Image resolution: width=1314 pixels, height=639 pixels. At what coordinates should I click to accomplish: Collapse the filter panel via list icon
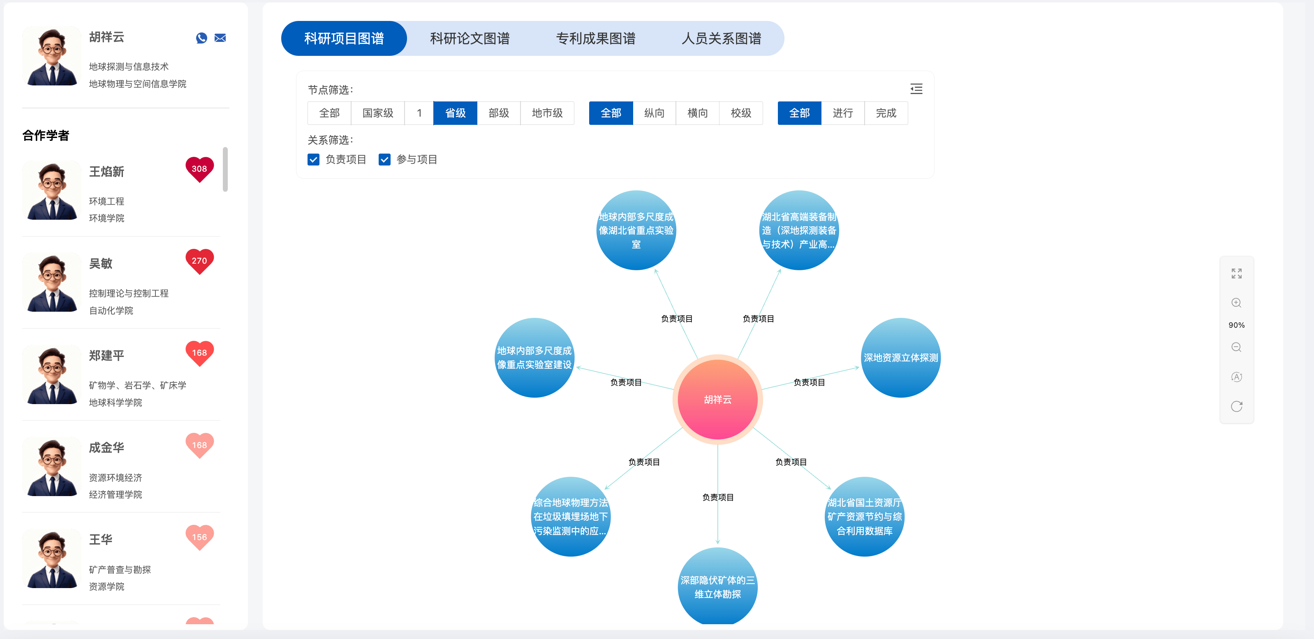click(916, 89)
